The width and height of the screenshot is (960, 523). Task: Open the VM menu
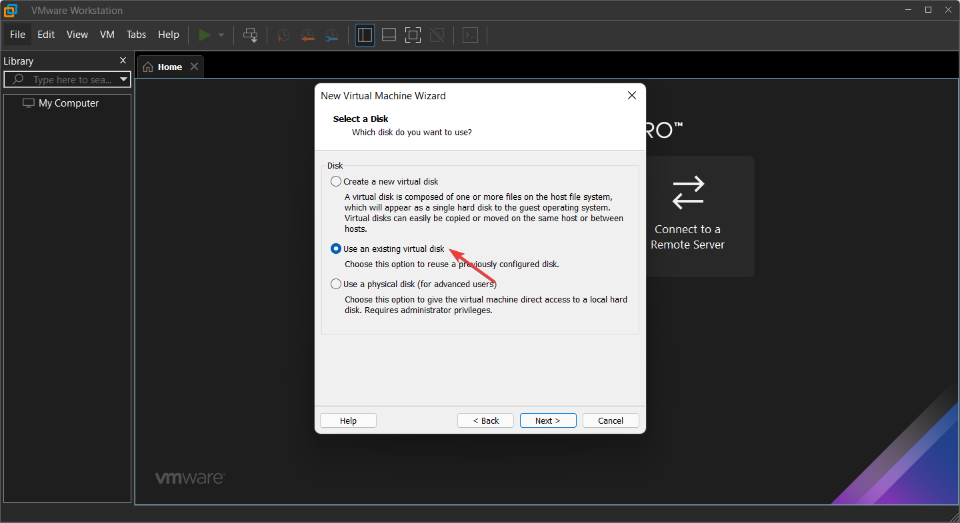point(107,35)
